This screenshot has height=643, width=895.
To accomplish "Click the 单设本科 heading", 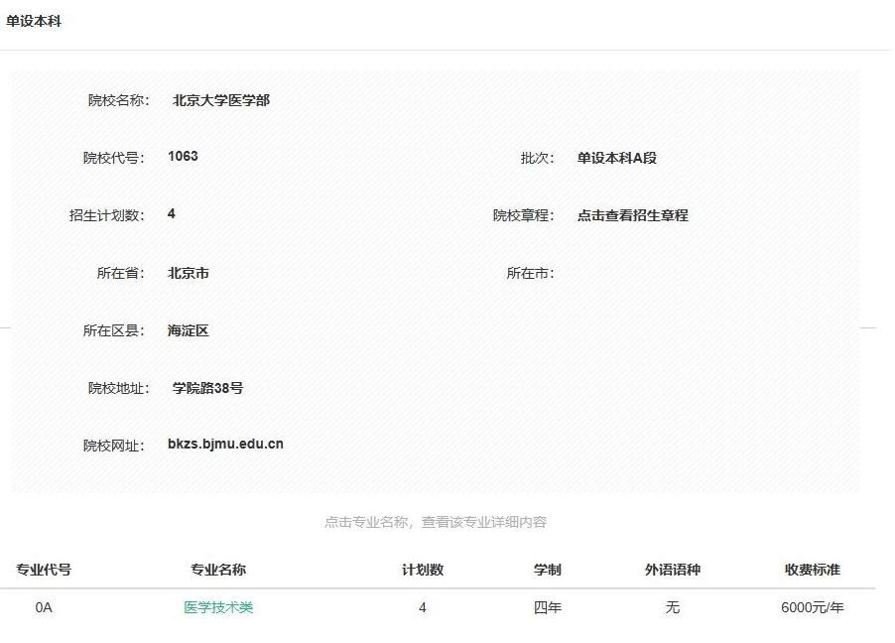I will pos(34,21).
